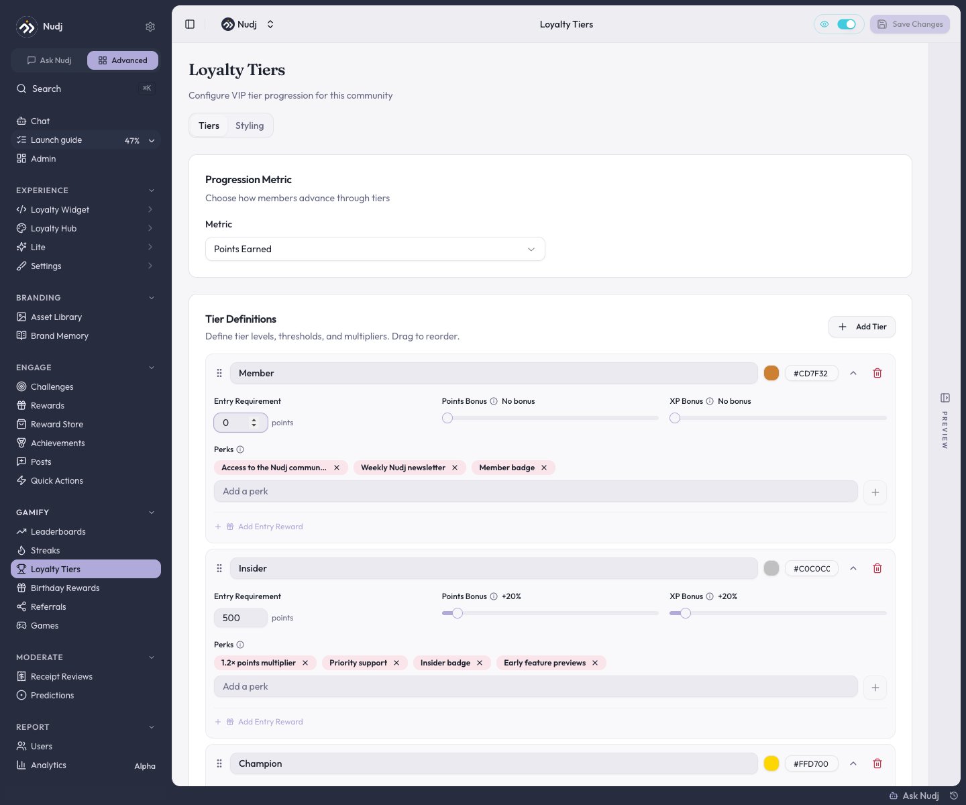Switch to Ask Nudj mode
The width and height of the screenshot is (966, 805).
[x=49, y=60]
